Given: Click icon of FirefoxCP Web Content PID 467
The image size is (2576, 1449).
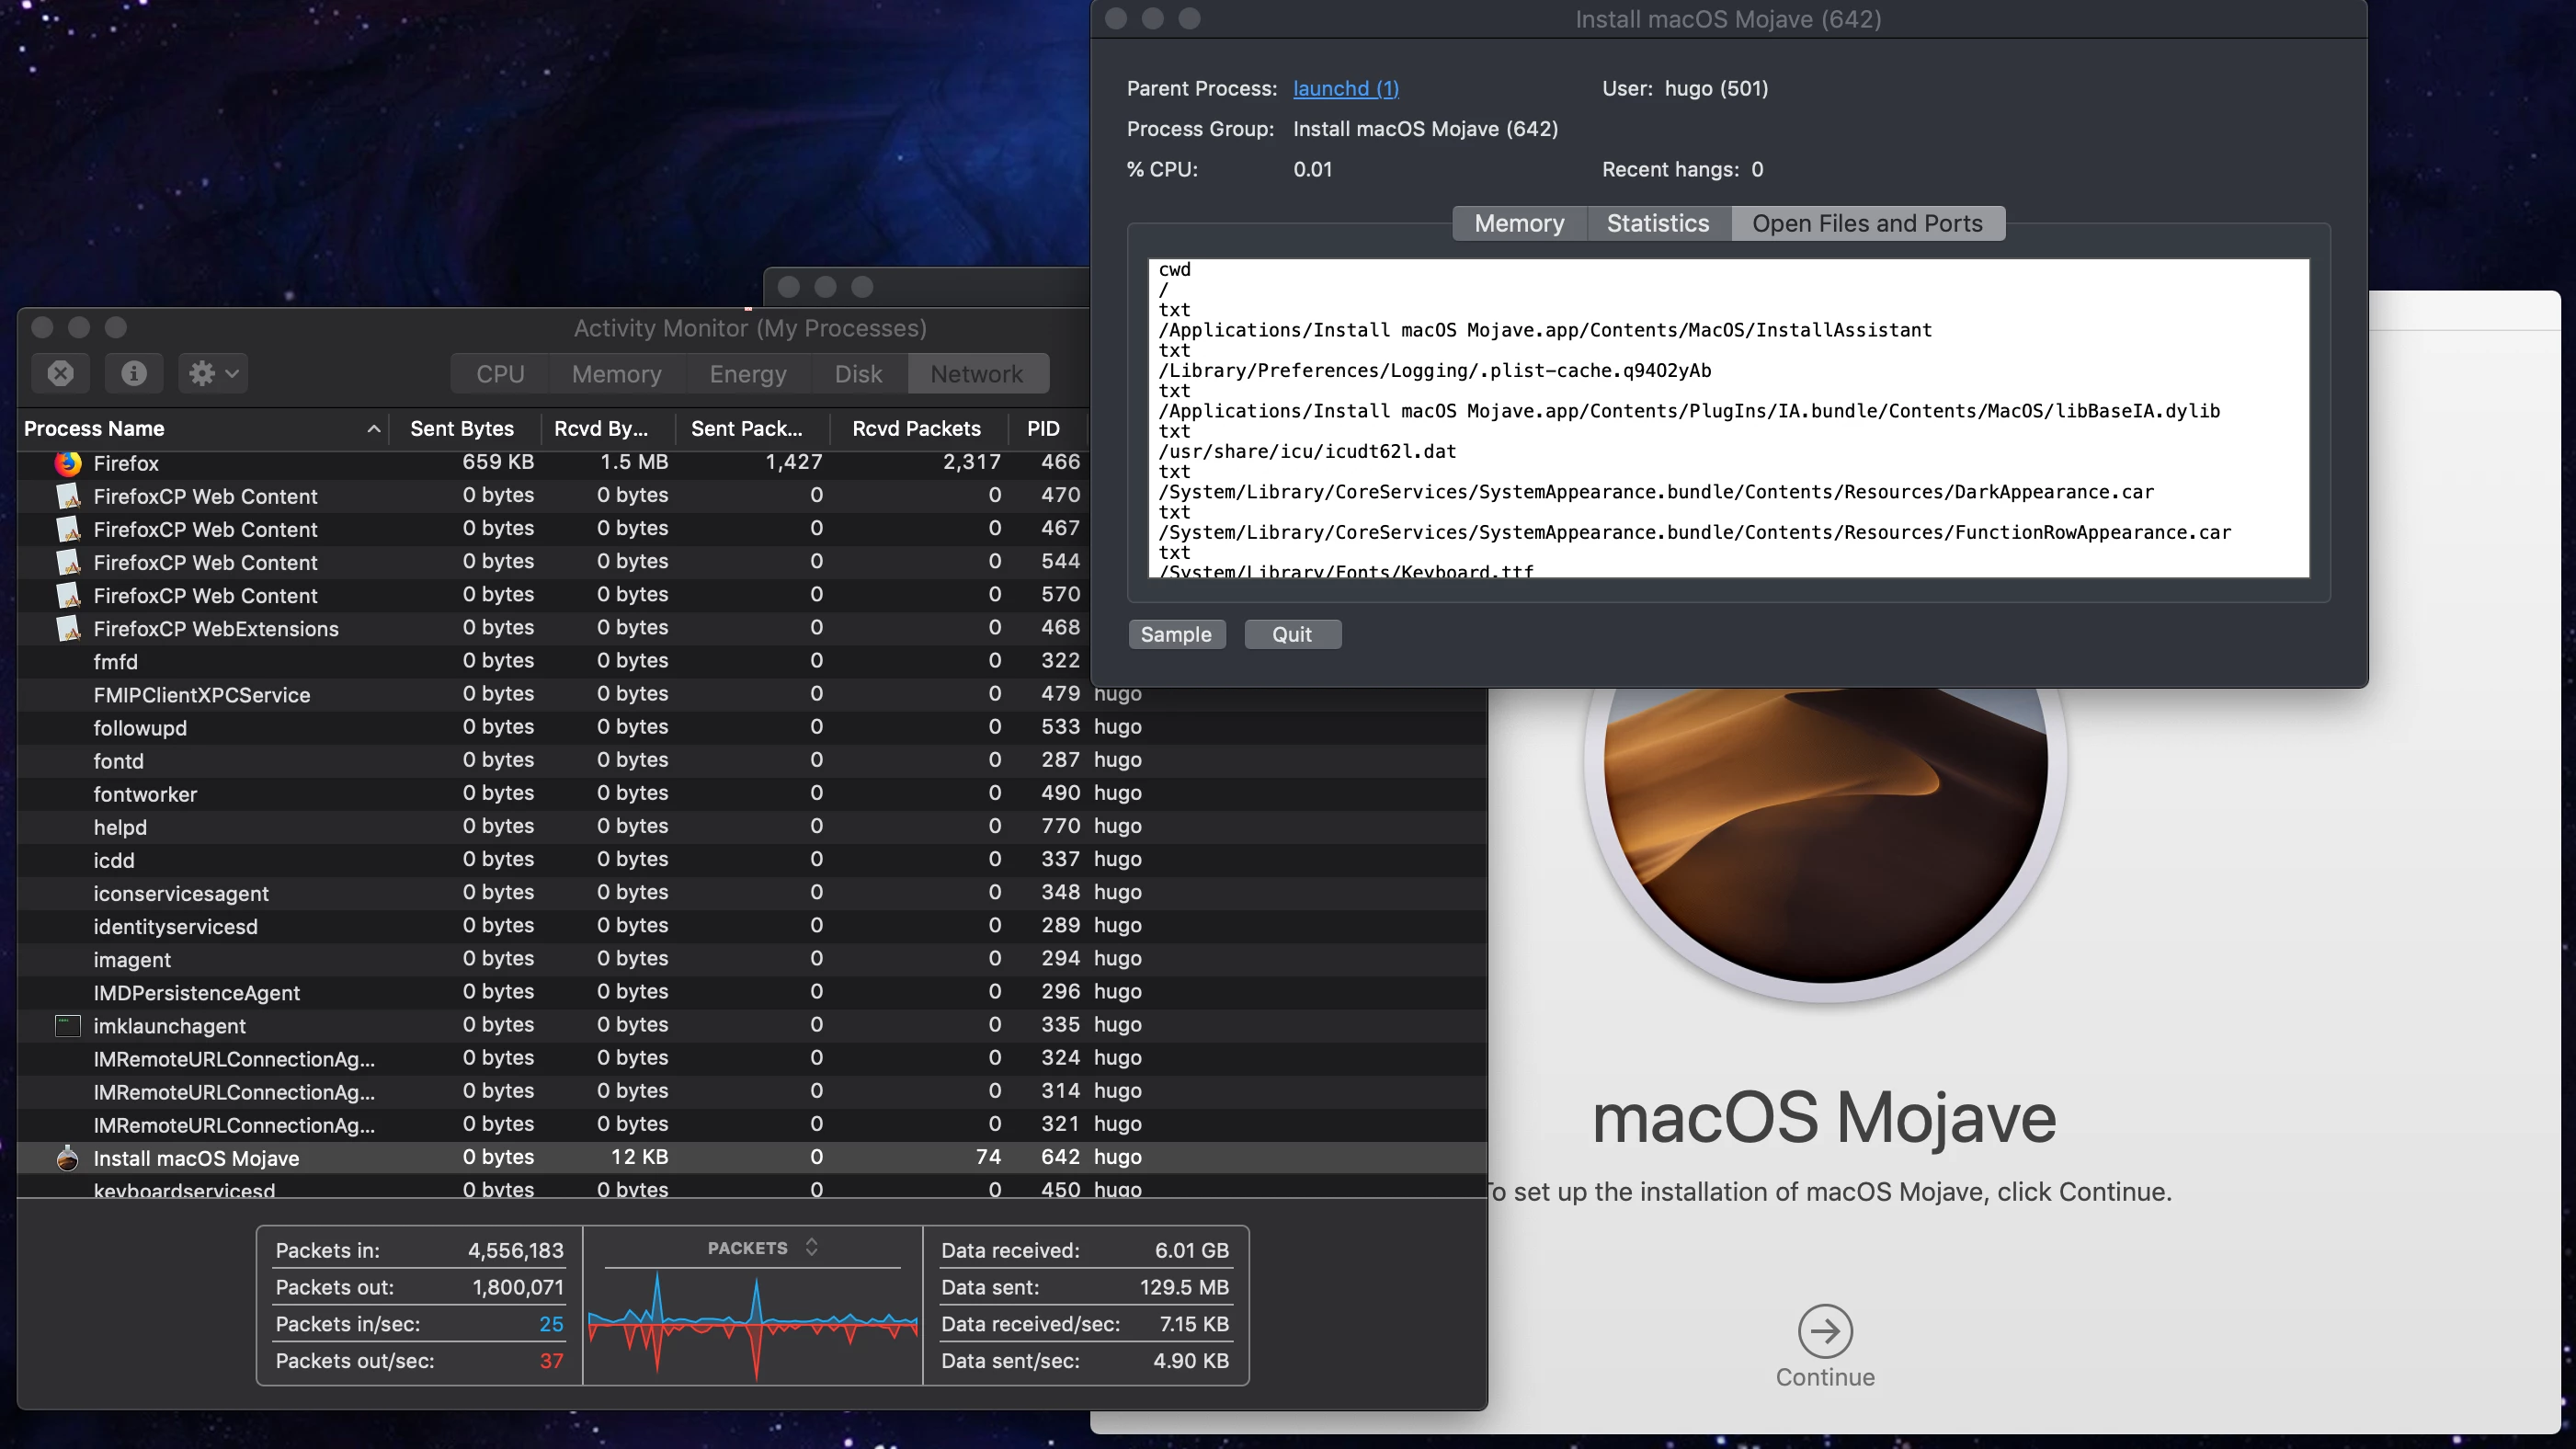Looking at the screenshot, I should pos(68,529).
